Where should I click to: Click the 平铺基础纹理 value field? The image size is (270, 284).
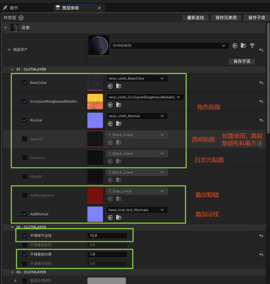(107, 254)
